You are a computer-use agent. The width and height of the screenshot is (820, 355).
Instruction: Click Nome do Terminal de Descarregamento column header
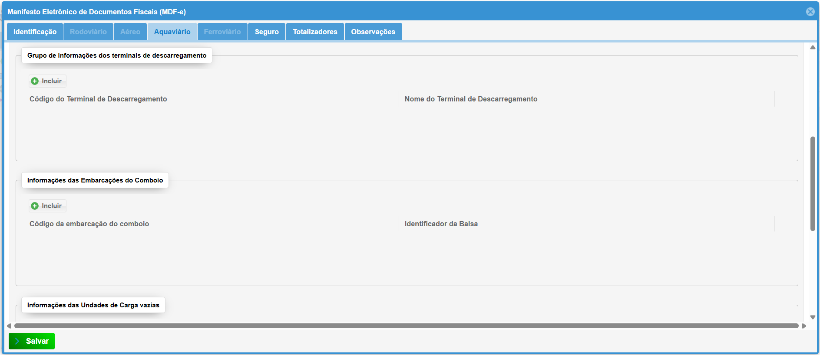coord(471,99)
